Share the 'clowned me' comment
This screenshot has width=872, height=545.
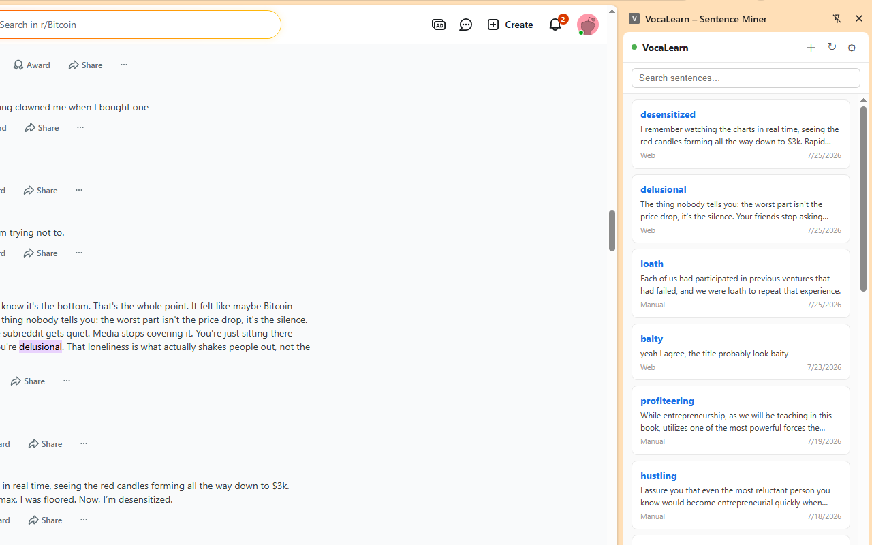42,127
